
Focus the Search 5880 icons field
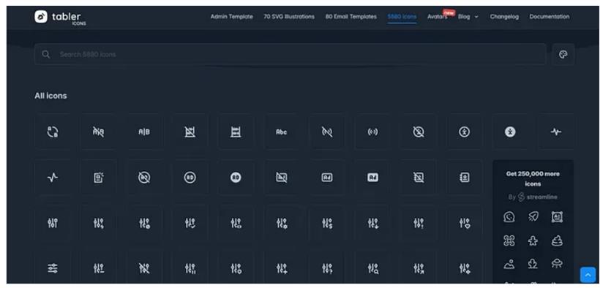(x=290, y=54)
